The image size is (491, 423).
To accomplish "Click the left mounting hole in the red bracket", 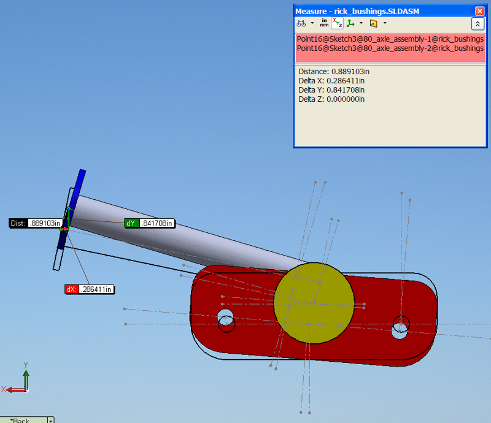I will click(226, 318).
